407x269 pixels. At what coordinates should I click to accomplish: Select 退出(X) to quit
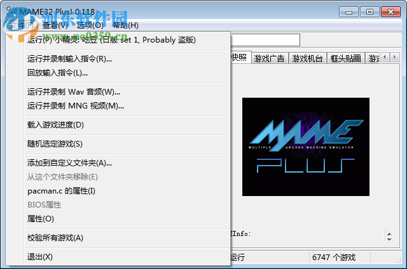(x=127, y=257)
